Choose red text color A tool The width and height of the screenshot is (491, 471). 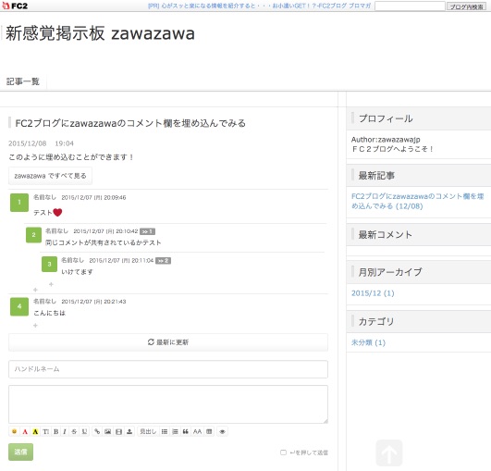click(25, 431)
